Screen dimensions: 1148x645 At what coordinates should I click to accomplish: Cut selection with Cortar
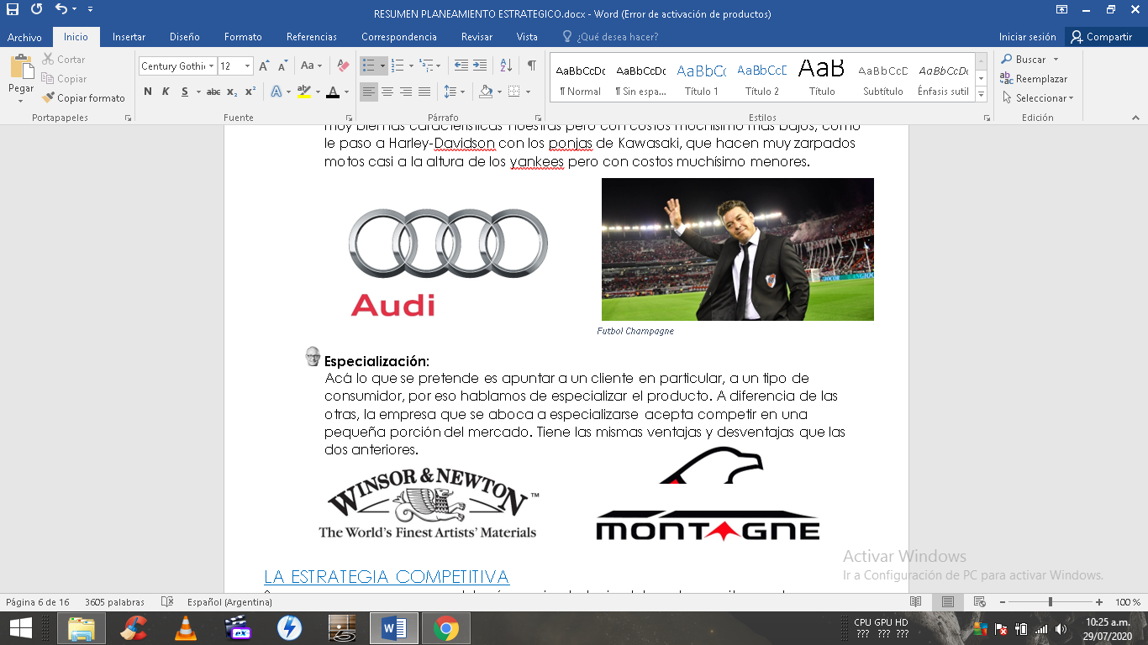pyautogui.click(x=64, y=60)
